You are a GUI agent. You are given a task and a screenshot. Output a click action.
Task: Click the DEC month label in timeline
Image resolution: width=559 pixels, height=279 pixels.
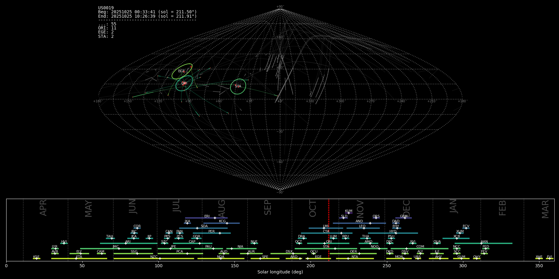[x=406, y=209]
